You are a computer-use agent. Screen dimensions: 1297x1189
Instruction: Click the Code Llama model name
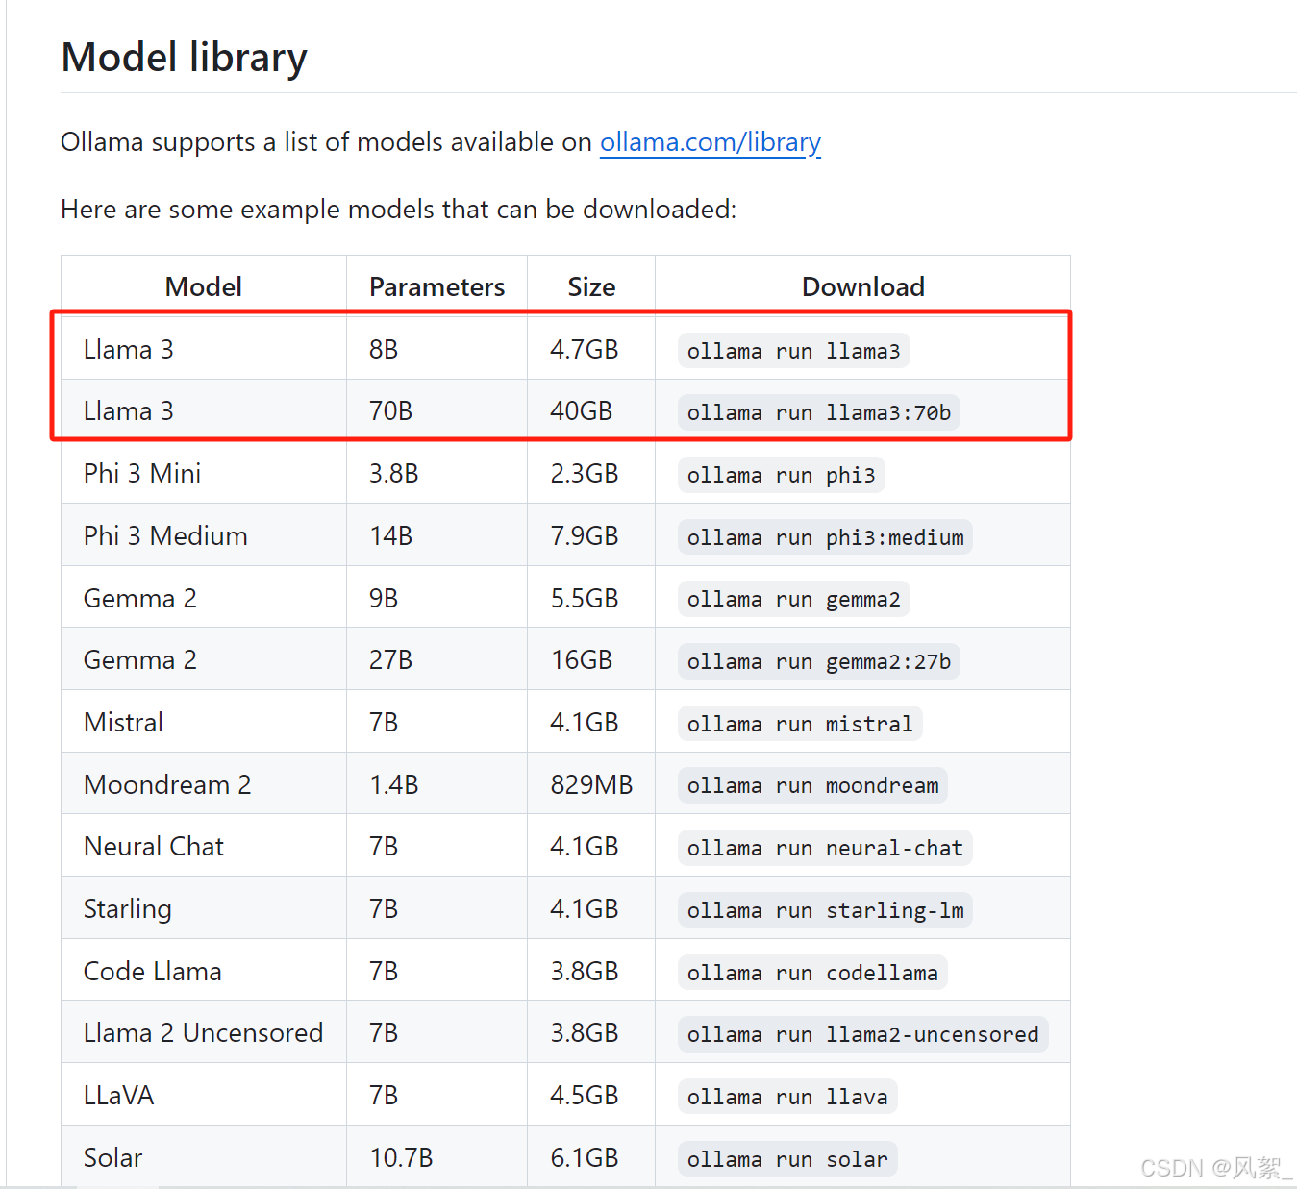tap(153, 971)
